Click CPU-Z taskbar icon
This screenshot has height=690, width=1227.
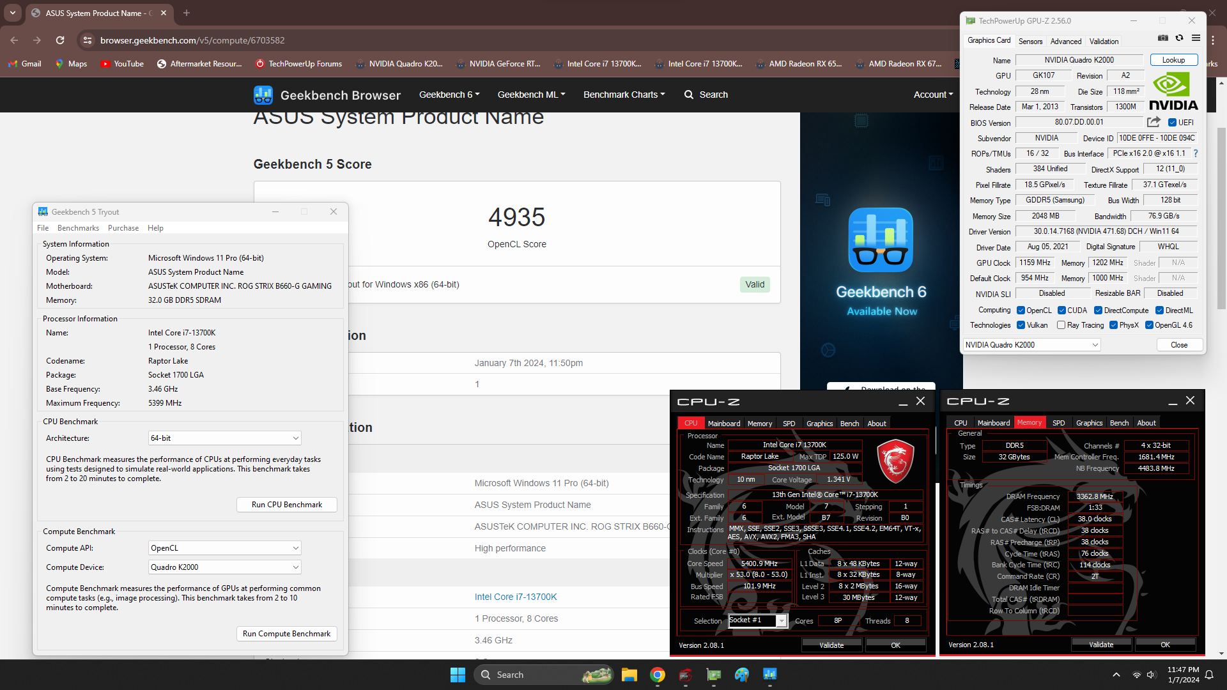pos(686,675)
